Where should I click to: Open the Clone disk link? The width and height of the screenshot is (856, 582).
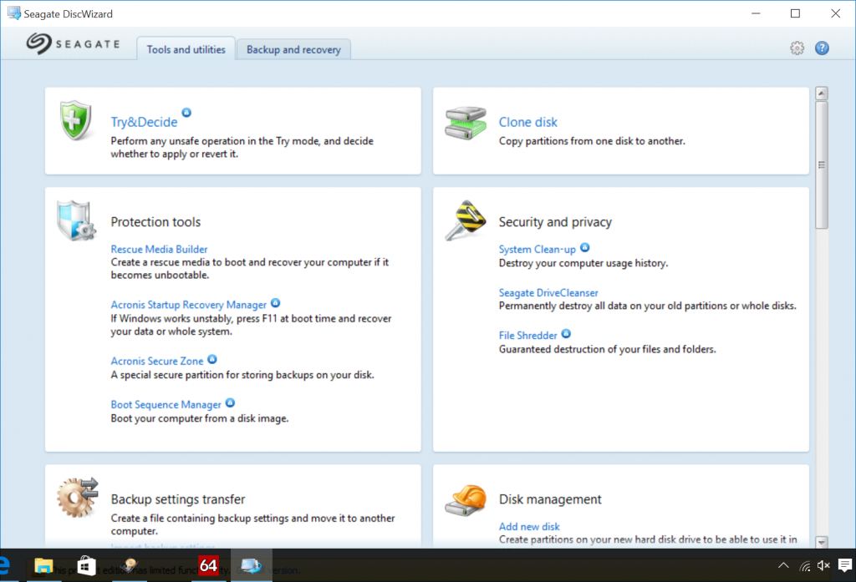tap(528, 122)
